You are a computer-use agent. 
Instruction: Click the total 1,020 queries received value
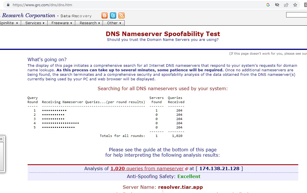[x=177, y=136]
